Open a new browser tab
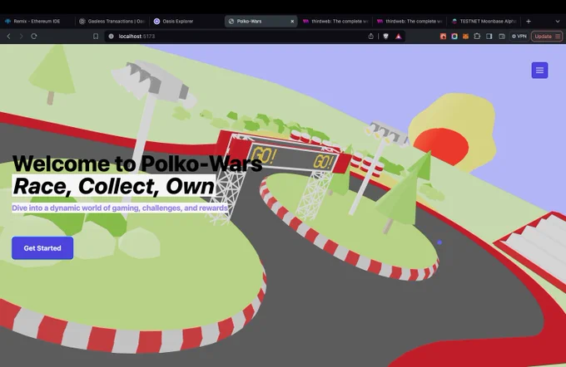Image resolution: width=566 pixels, height=367 pixels. [x=529, y=22]
